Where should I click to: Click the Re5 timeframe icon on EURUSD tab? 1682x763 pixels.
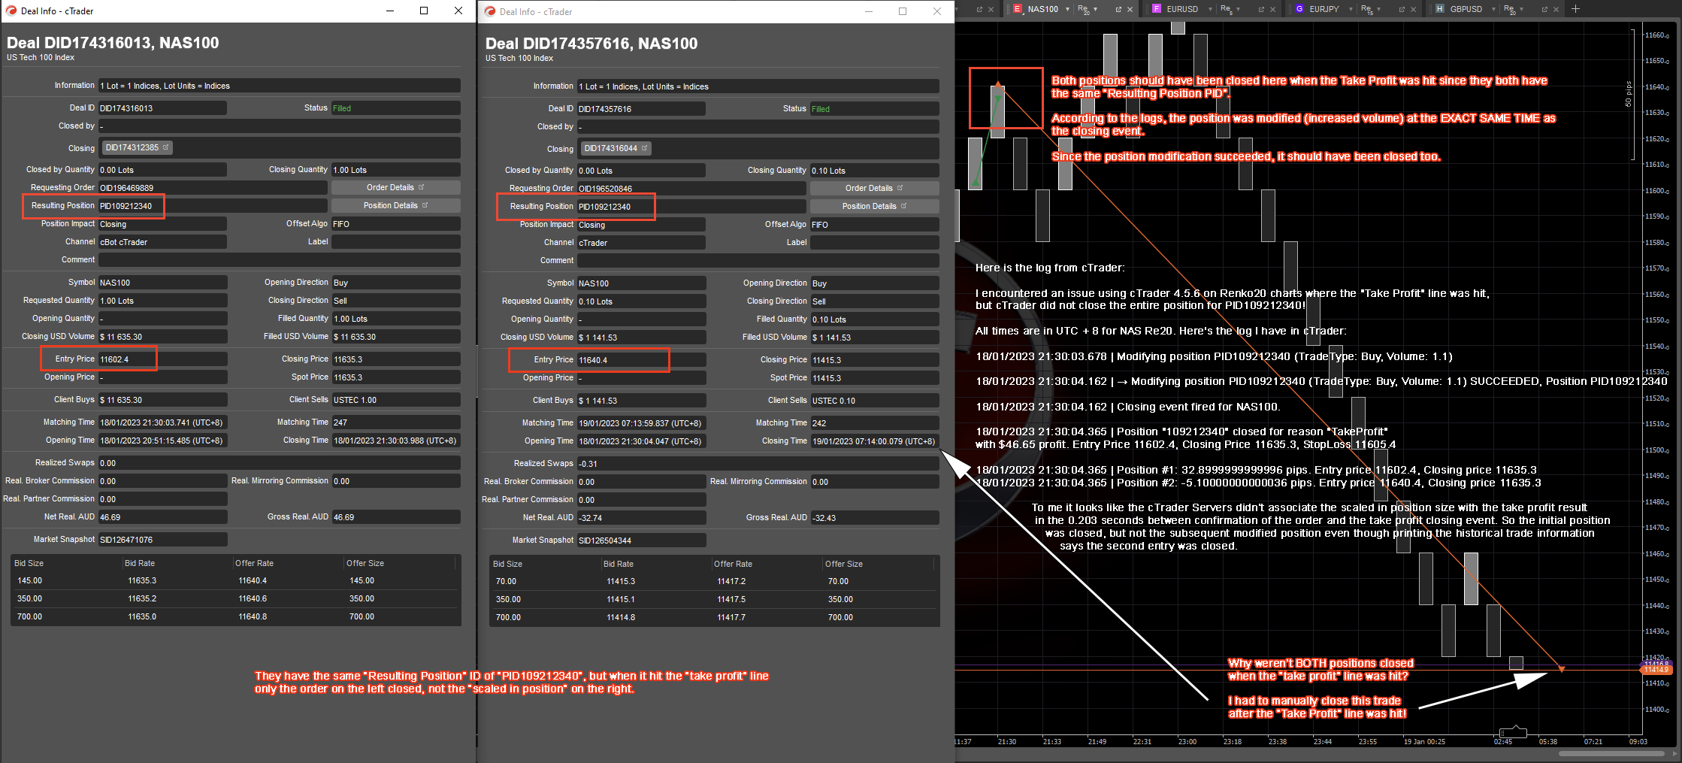(1227, 9)
